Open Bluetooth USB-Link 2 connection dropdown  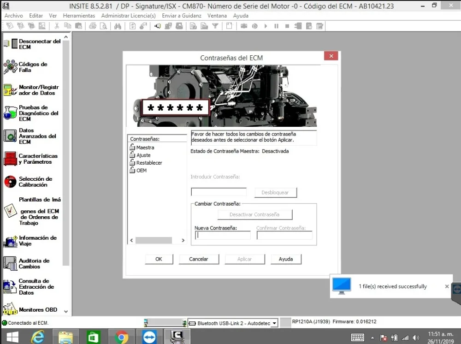click(x=274, y=323)
